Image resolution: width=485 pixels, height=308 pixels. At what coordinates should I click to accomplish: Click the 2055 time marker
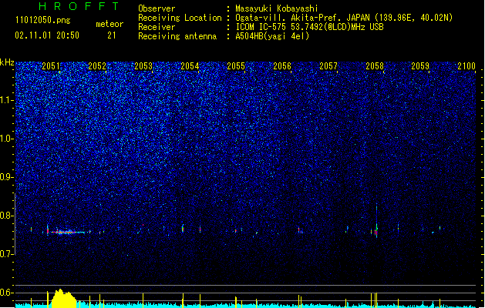236,66
